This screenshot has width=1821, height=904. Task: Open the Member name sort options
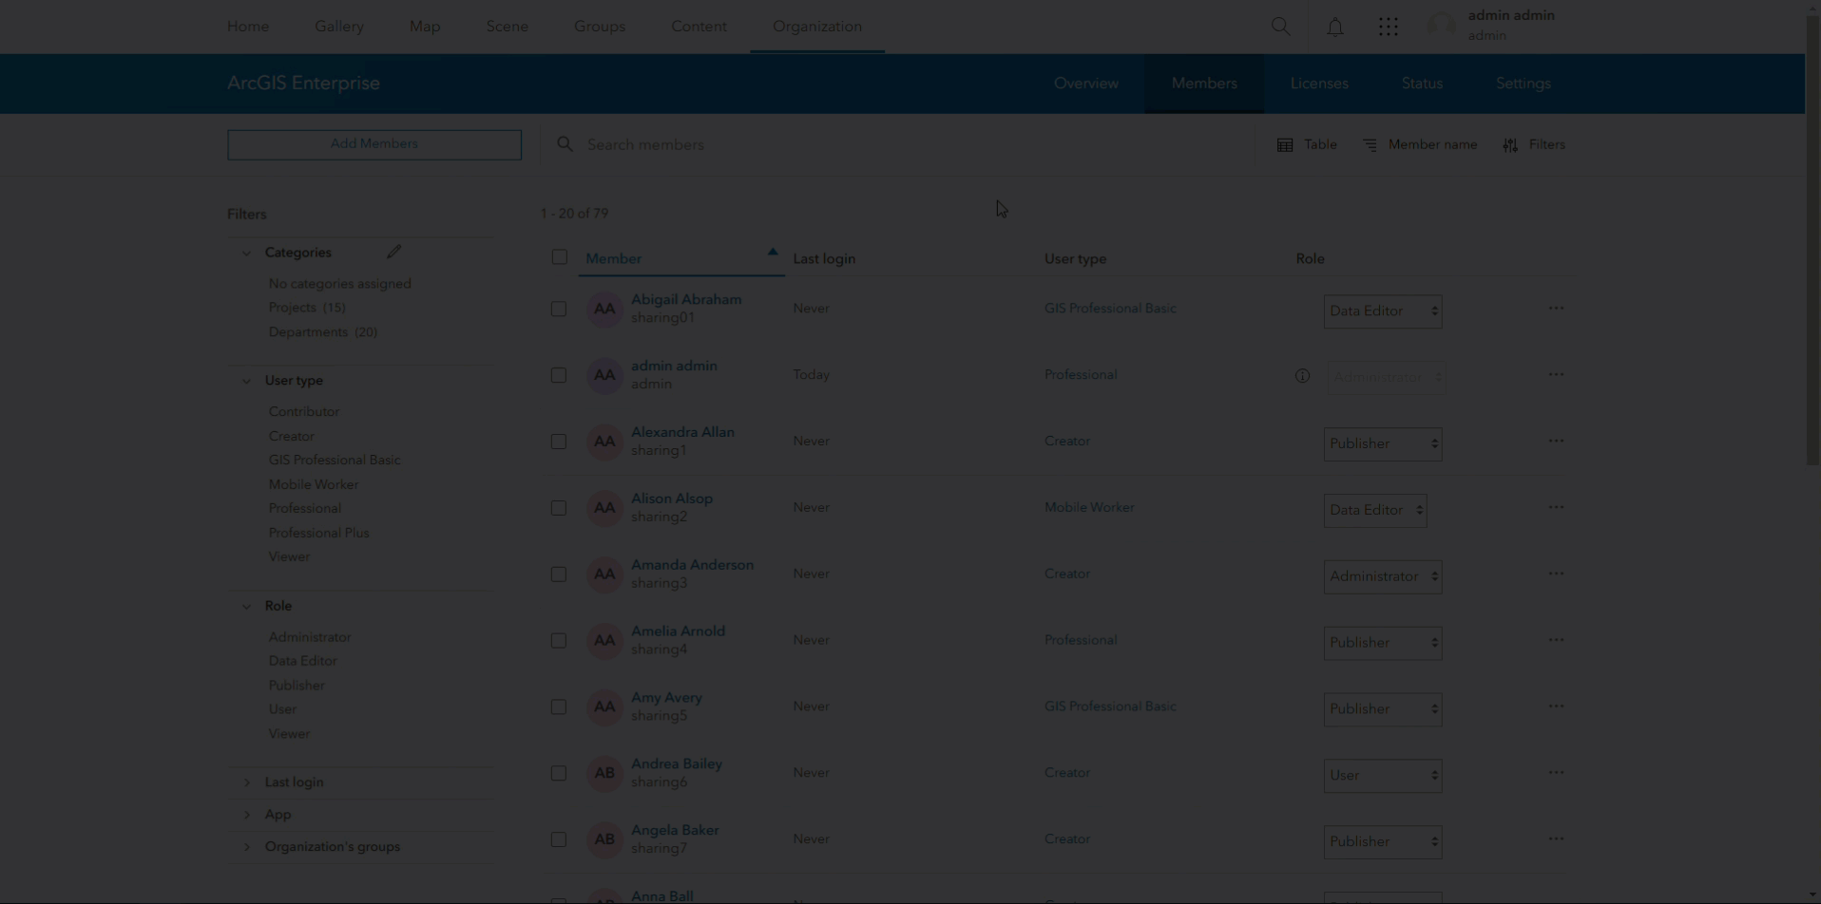(x=1420, y=144)
